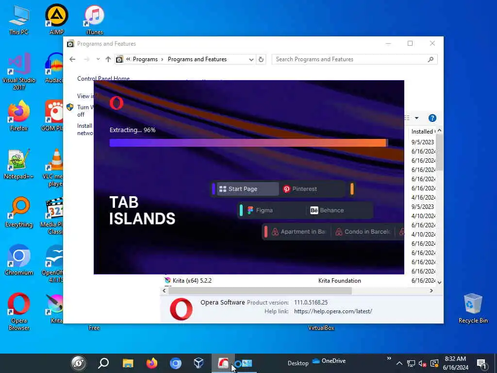Click the horizontal scrollbar of programs list

(x=260, y=290)
